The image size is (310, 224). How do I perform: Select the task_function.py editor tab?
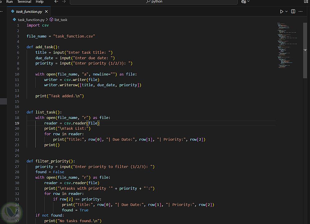coord(29,11)
